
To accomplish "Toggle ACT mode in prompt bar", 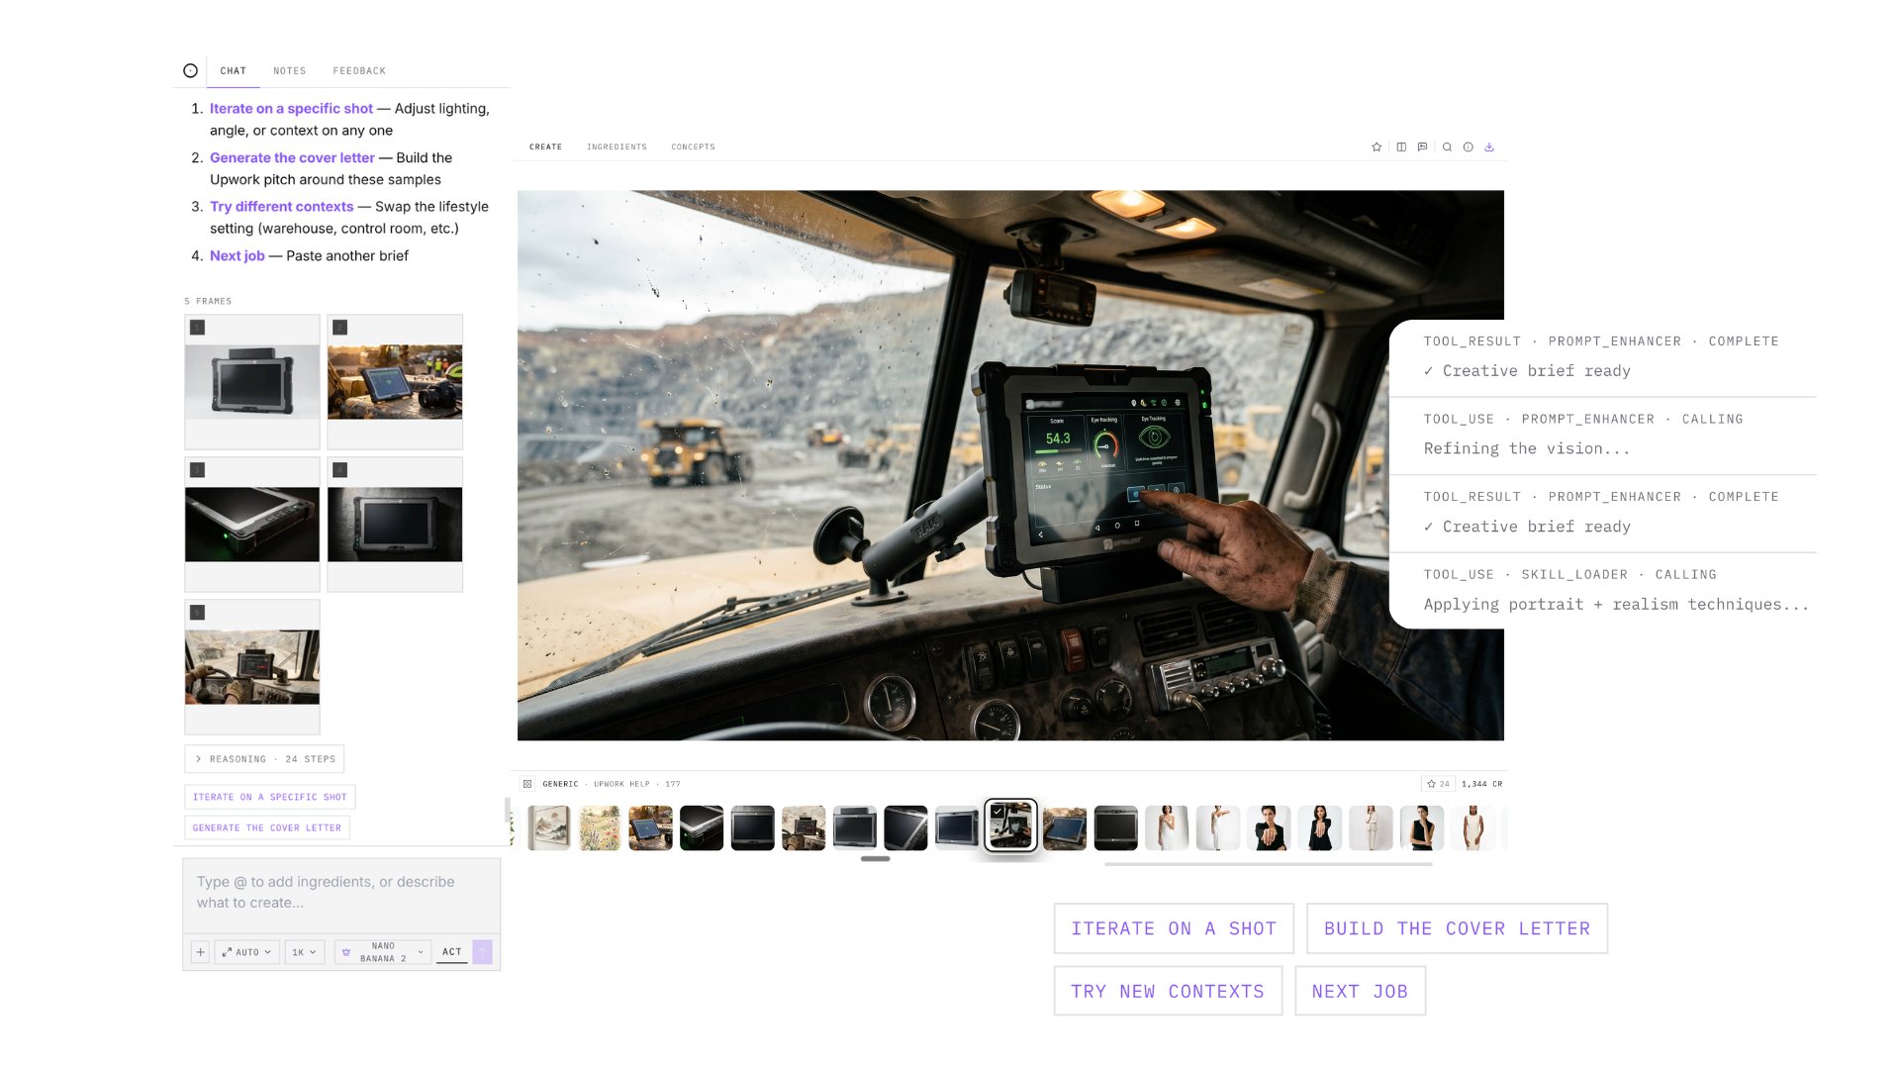I will coord(452,952).
